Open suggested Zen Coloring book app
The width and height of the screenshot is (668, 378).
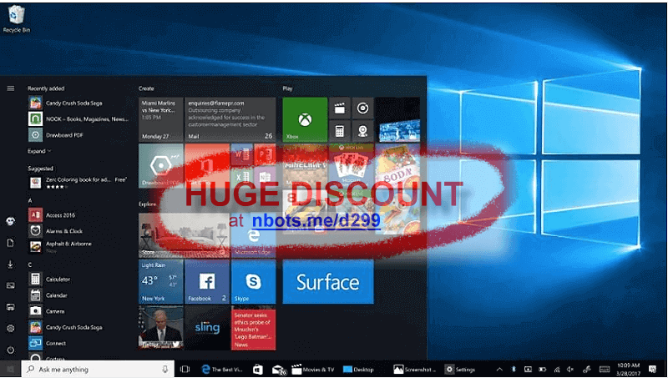(x=78, y=183)
